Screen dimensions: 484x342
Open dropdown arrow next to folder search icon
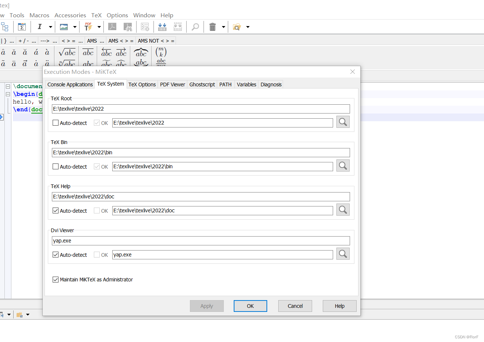(248, 27)
